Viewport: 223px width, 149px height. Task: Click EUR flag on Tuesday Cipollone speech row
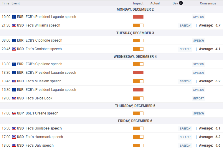point(14,41)
